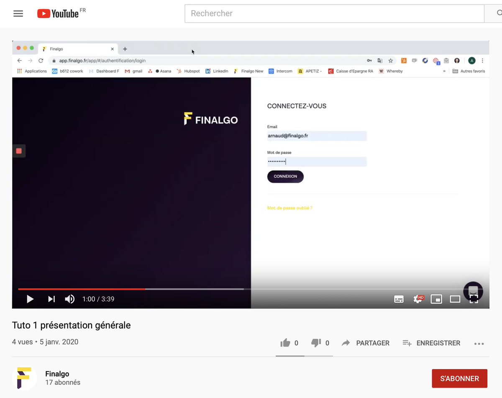Open the Hubspot bookmark

[x=188, y=71]
